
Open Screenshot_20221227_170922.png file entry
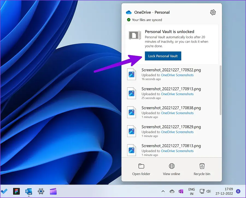[171, 70]
